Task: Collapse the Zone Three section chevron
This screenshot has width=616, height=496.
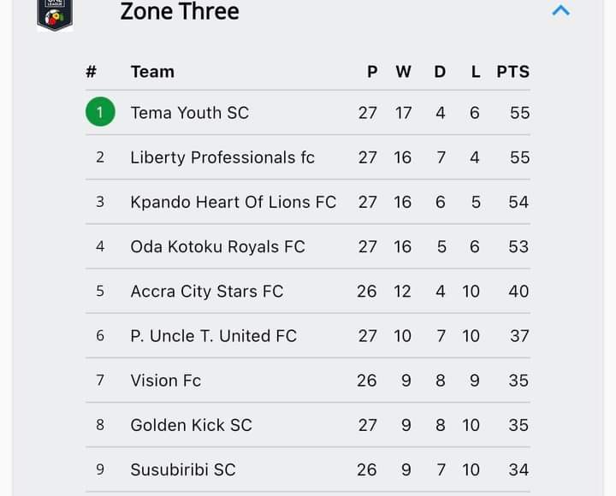Action: pos(560,10)
